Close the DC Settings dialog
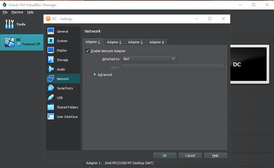This screenshot has width=274, height=168. point(223,19)
